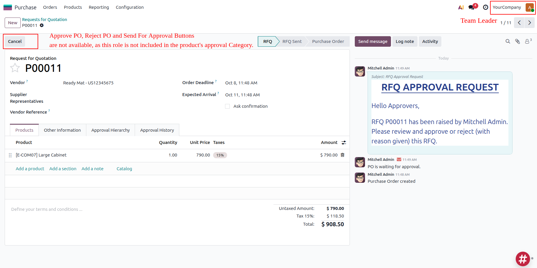Screen dimensions: 537x268
Task: Open the conversations chat bubble icon
Action: [x=471, y=7]
